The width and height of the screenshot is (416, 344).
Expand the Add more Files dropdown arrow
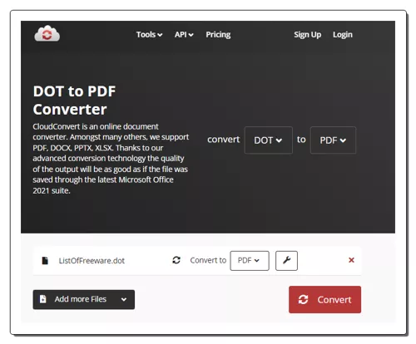point(124,299)
